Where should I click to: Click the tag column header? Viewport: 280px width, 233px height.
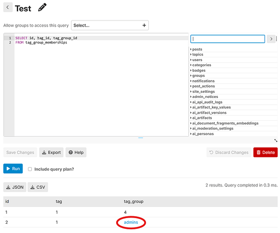(x=59, y=201)
